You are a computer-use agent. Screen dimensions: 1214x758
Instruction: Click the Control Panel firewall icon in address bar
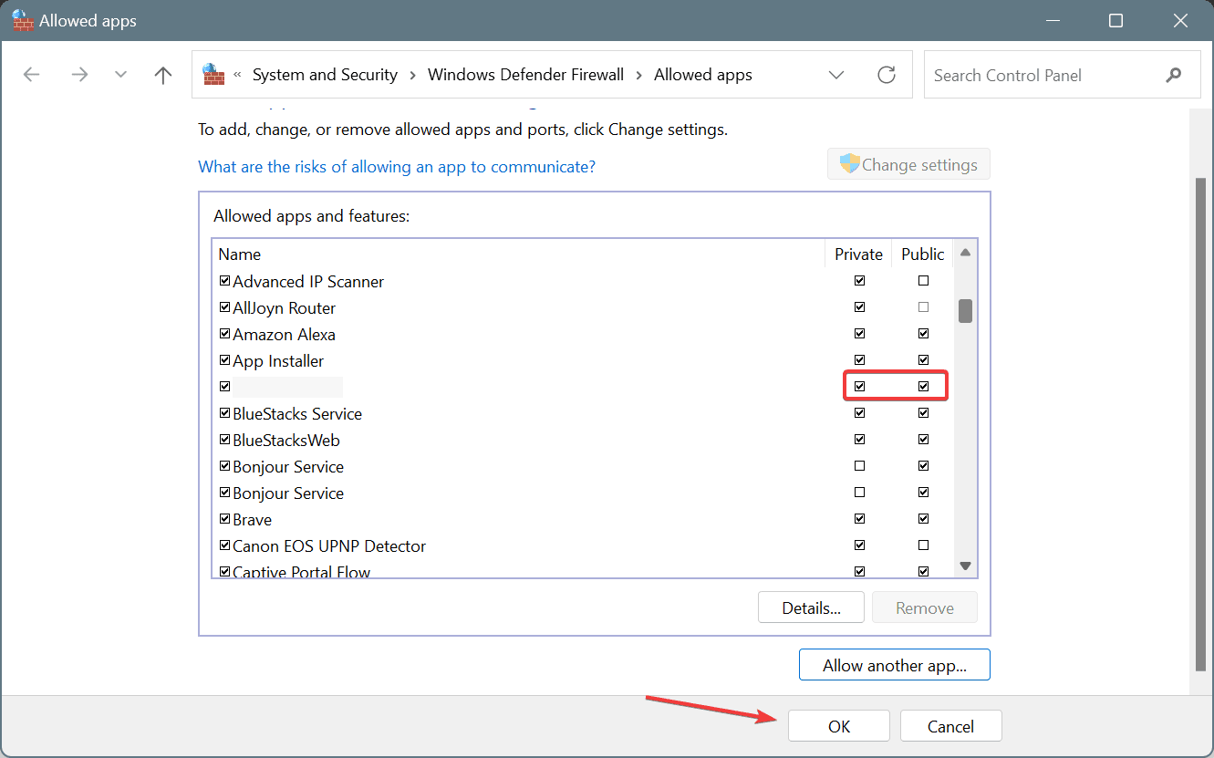(x=213, y=75)
